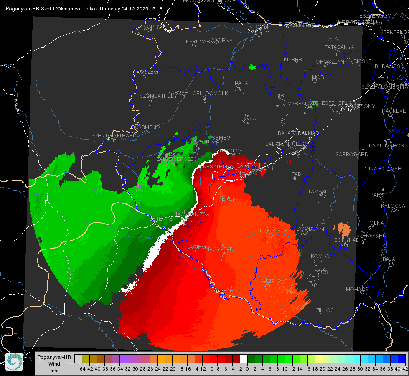Click the CELLDÖMÖLK town label
The height and width of the screenshot is (376, 409).
(x=211, y=94)
